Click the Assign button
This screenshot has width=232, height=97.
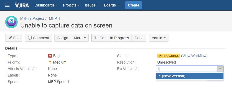pyautogui.click(x=63, y=38)
